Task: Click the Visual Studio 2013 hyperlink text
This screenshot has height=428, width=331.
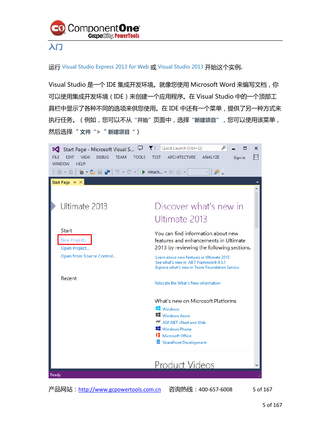Action: point(181,67)
